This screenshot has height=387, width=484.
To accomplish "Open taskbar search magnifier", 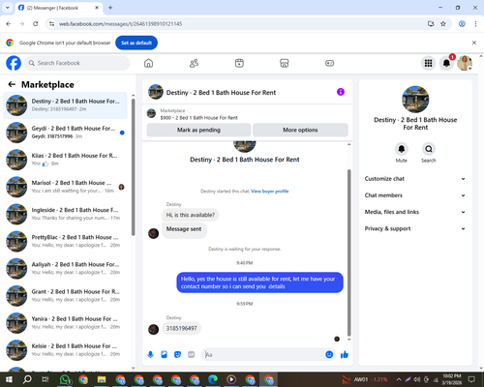I will coord(27,379).
